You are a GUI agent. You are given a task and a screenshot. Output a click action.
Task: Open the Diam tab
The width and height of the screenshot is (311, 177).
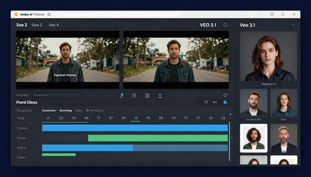[79, 110]
